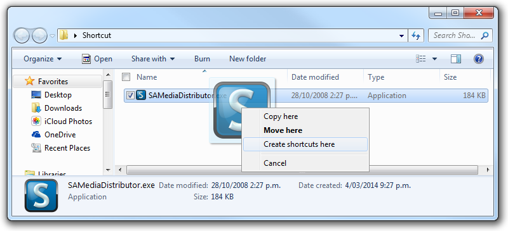Open Desktop in Favorites
This screenshot has width=508, height=231.
(58, 95)
